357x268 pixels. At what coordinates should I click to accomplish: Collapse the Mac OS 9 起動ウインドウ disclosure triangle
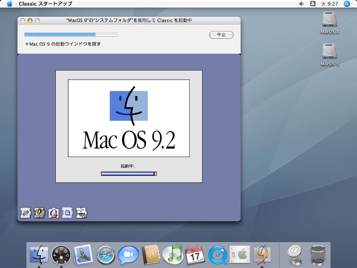coord(27,43)
